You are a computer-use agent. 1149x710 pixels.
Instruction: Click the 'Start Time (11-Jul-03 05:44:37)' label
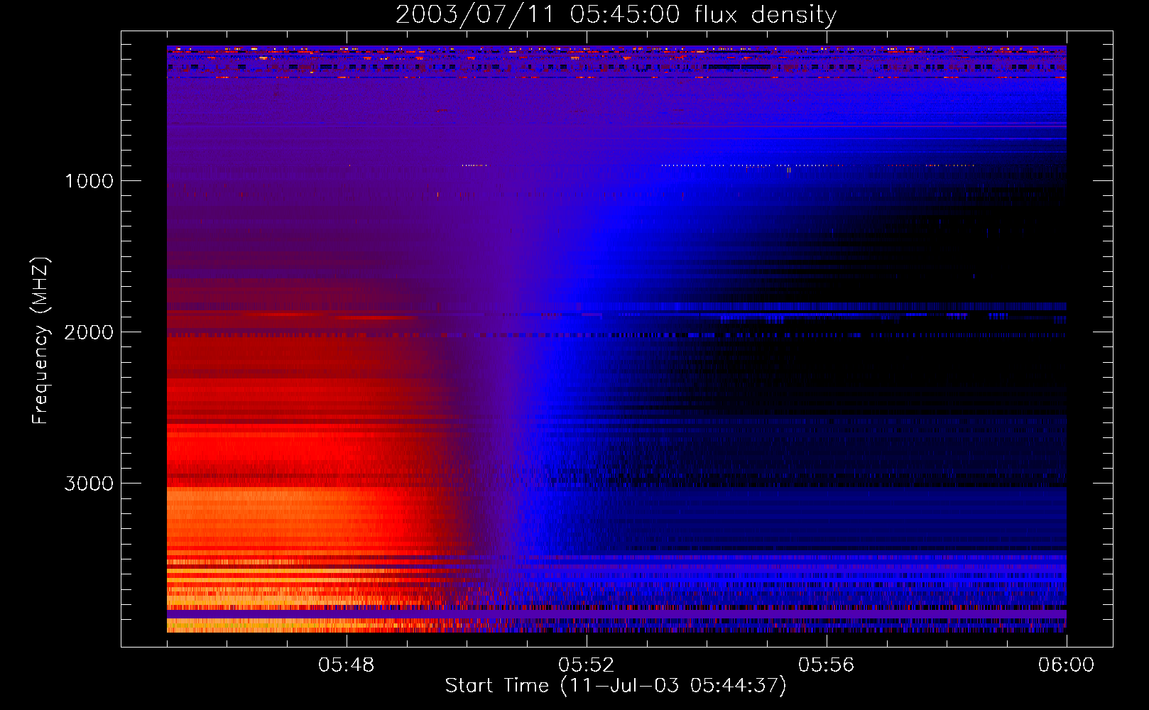point(616,686)
